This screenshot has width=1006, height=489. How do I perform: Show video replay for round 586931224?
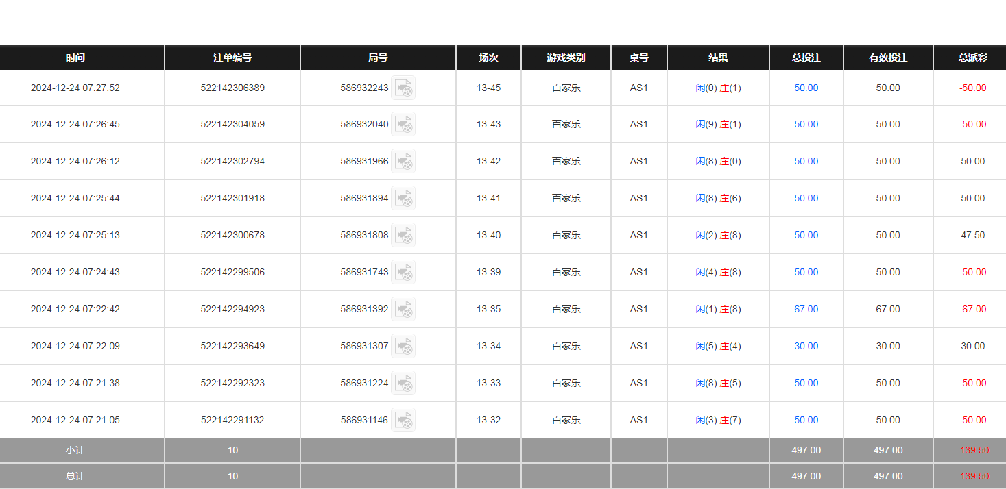click(x=403, y=383)
